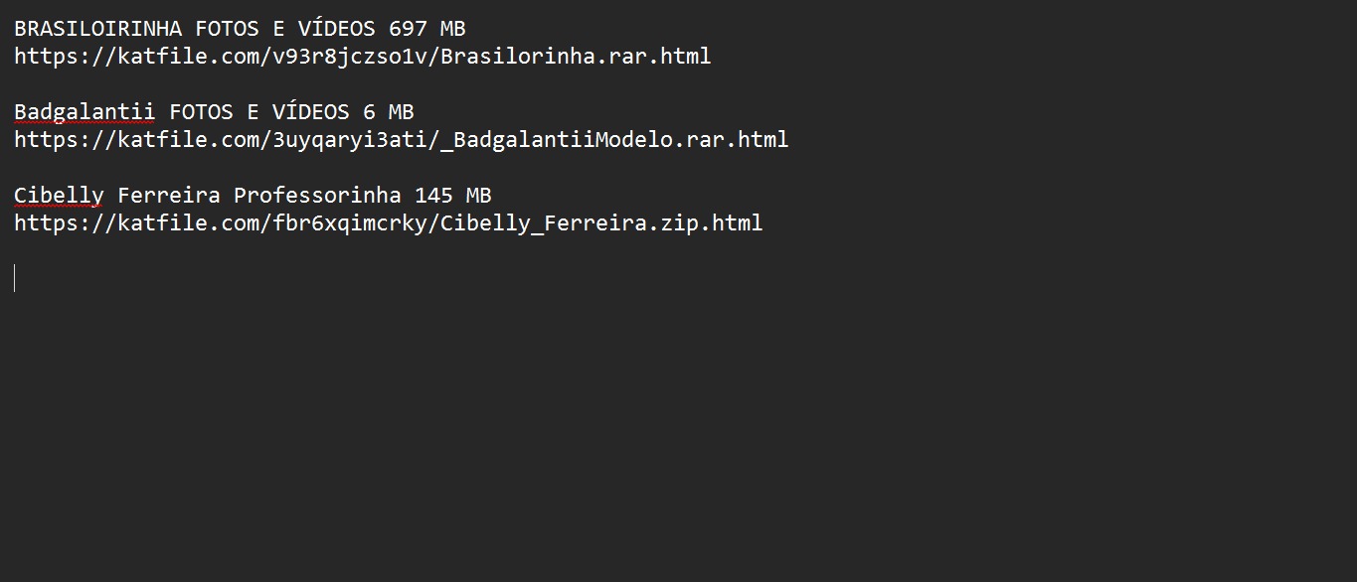Click the 697 MB size text

[x=427, y=29]
